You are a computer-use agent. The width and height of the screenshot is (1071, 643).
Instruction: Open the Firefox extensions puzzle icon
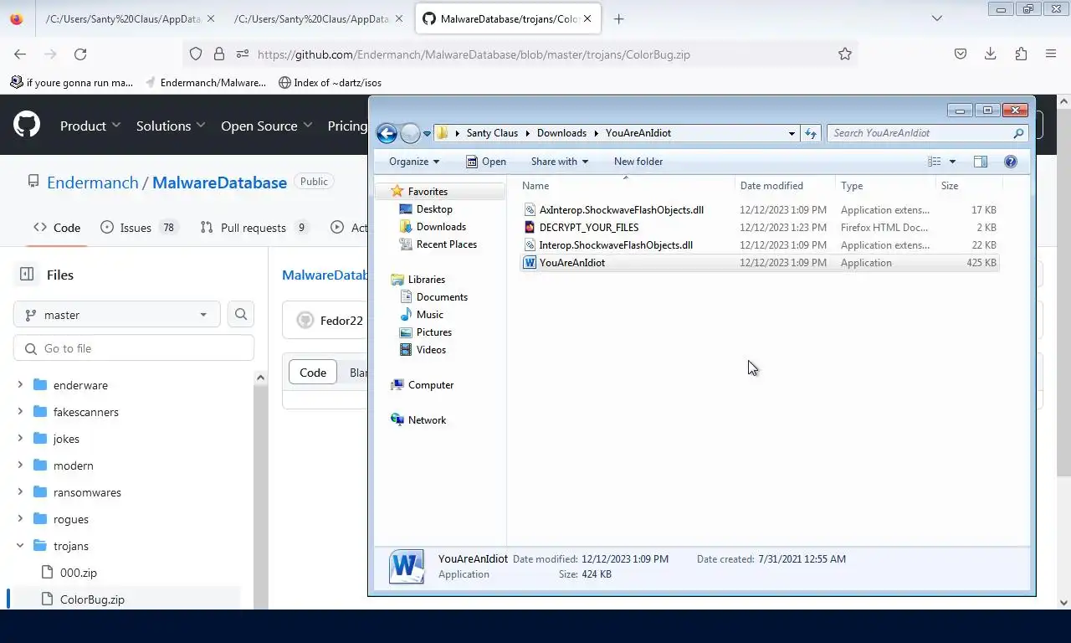click(x=1021, y=54)
